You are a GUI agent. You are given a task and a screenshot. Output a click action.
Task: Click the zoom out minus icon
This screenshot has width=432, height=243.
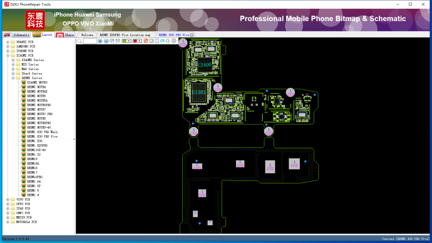[106, 41]
